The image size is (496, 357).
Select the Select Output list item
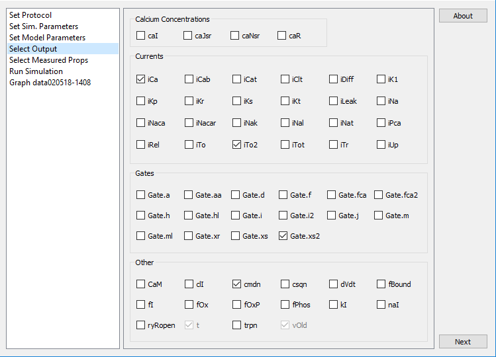click(x=62, y=49)
